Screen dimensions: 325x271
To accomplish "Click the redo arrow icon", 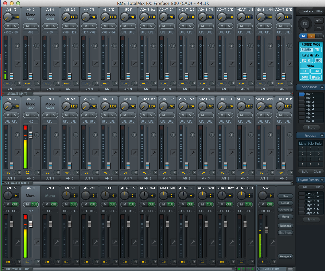I will click(319, 28).
